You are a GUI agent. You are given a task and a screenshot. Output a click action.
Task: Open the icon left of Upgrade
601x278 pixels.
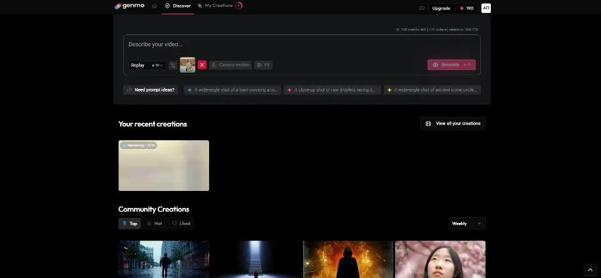click(x=421, y=8)
